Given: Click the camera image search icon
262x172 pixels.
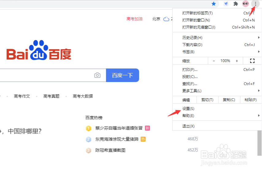Looking at the screenshot, I should (x=98, y=75).
